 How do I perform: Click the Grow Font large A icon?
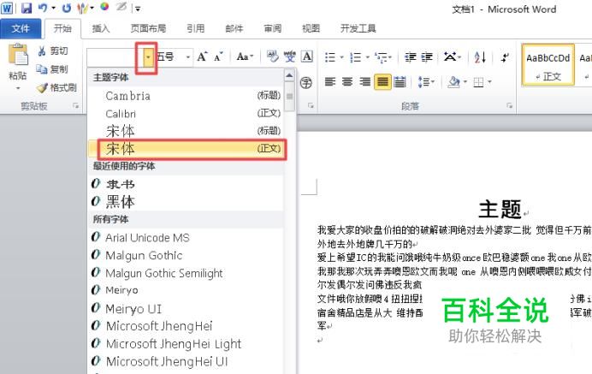(x=202, y=57)
